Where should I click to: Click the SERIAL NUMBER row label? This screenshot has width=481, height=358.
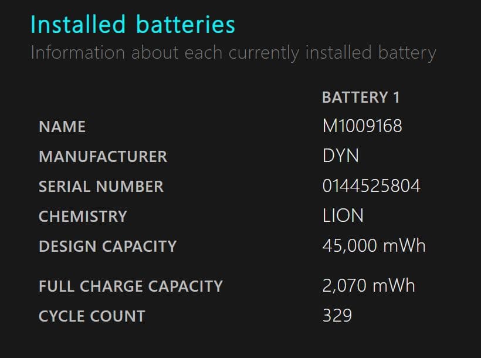pos(101,187)
